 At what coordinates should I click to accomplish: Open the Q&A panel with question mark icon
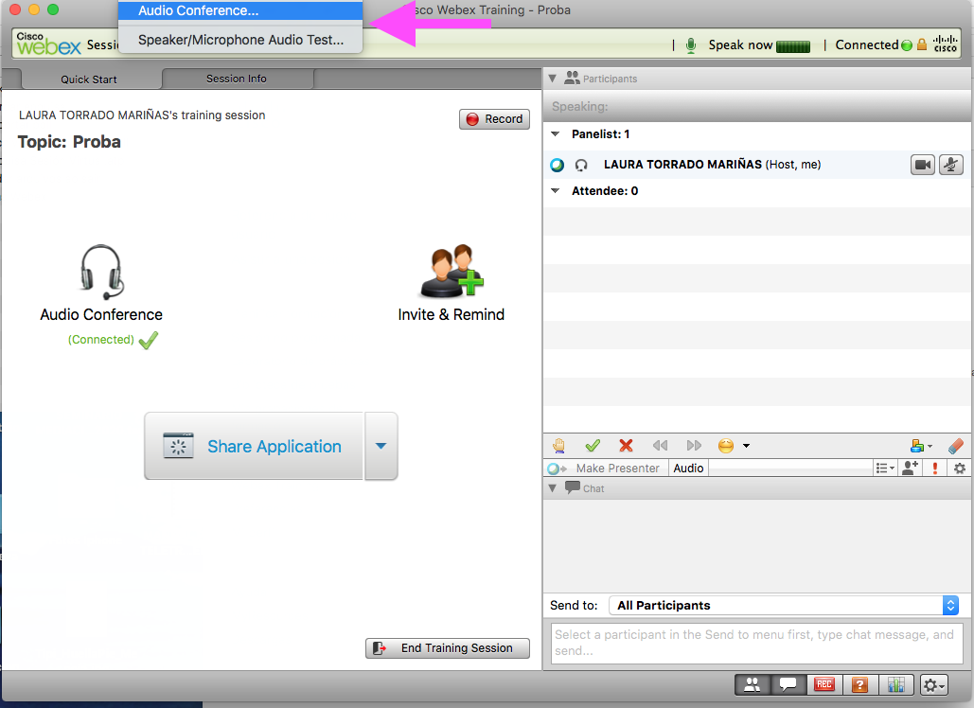[859, 685]
